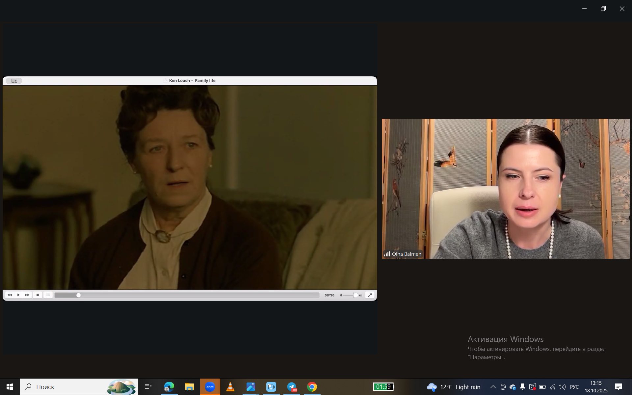This screenshot has height=395, width=632.
Task: Click the volume slider knob in player
Action: pyautogui.click(x=355, y=295)
